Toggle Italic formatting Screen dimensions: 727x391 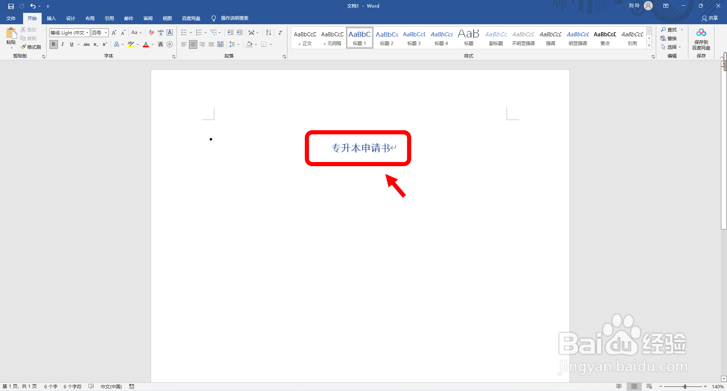[x=62, y=44]
